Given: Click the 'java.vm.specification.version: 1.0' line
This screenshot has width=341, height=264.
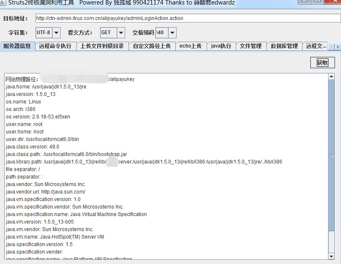Looking at the screenshot, I should point(43,199).
